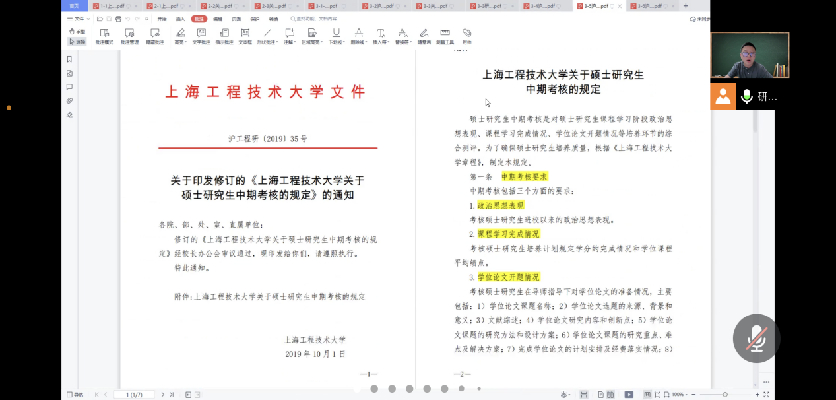Toggle the 导航 navigation pane
Viewport: 836px width, 400px height.
75,395
